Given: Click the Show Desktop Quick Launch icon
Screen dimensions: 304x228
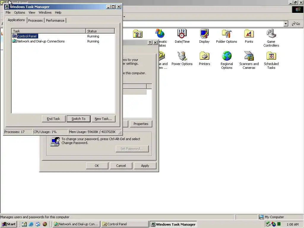Looking at the screenshot, I should (x=24, y=224).
